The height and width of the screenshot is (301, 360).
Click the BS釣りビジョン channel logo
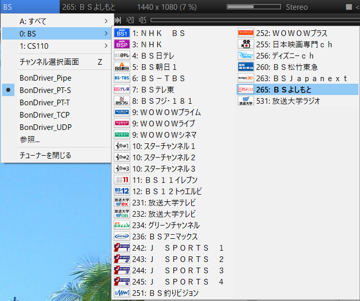(x=122, y=293)
